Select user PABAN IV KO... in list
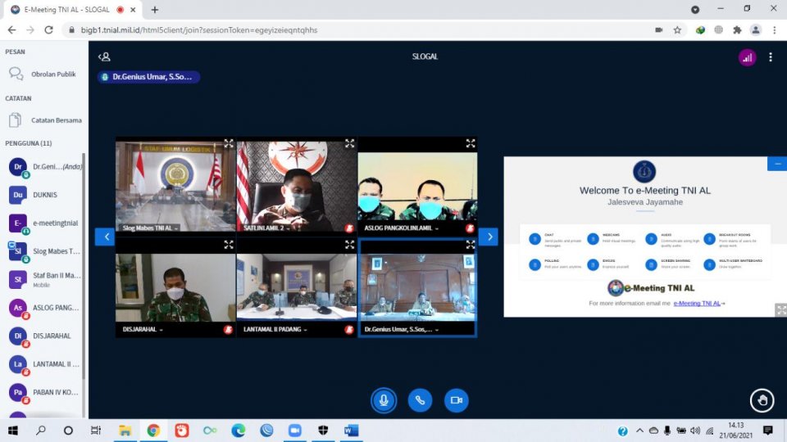 (43, 392)
